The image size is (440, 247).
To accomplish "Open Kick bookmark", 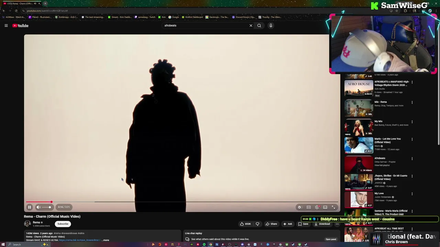I will pos(162,17).
